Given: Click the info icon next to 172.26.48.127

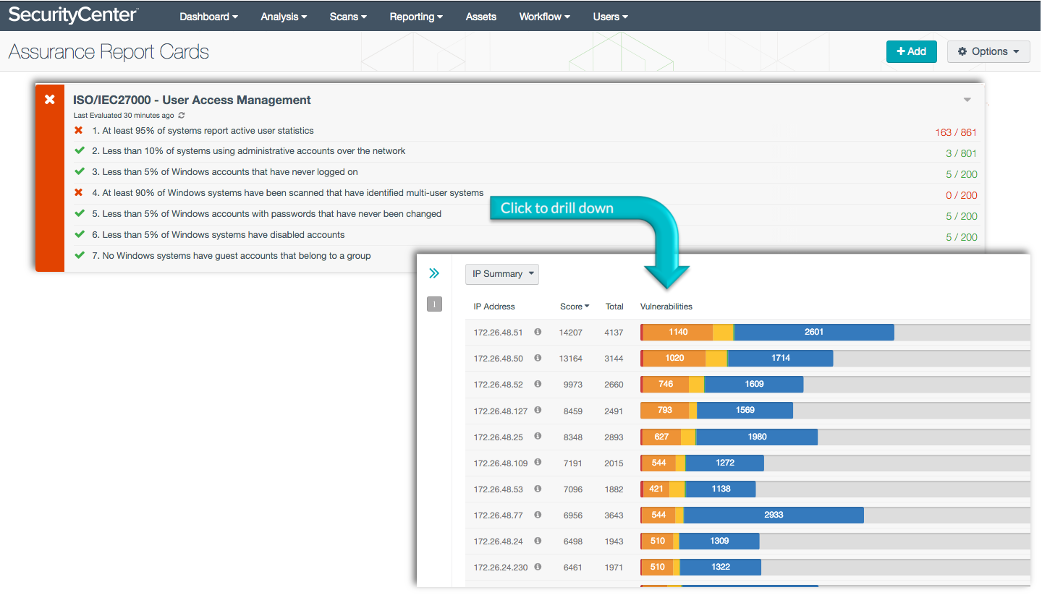Looking at the screenshot, I should [x=538, y=410].
